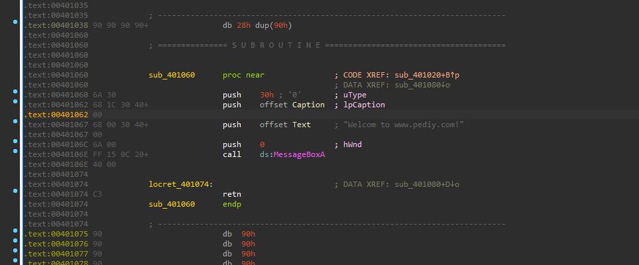Toggle breakpoint dot at call MessageBoxA line

(x=15, y=154)
